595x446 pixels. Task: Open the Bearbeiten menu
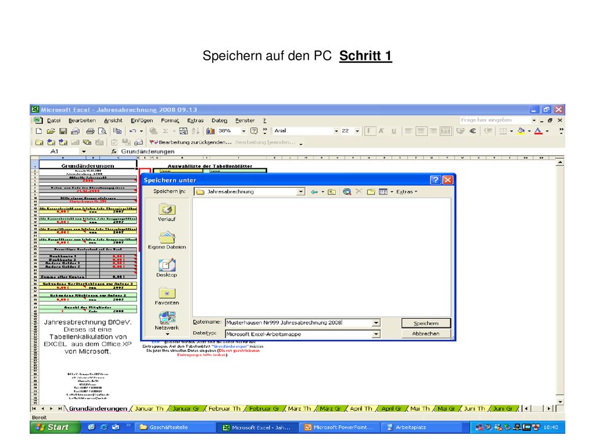(x=82, y=120)
